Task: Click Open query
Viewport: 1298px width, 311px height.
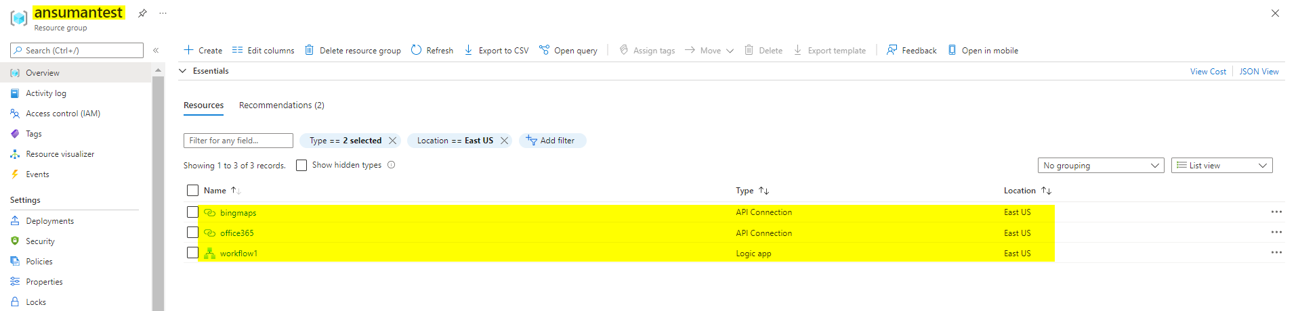Action: click(568, 50)
